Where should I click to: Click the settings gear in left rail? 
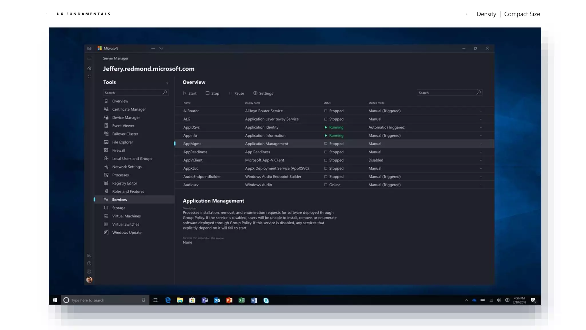(x=89, y=272)
